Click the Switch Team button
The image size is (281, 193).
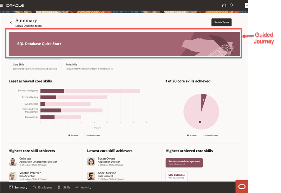[221, 22]
